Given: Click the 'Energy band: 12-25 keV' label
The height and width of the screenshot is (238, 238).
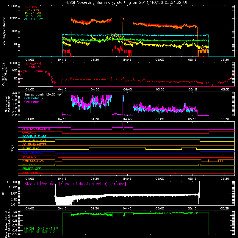Looking at the screenshot, I should click(43, 95).
